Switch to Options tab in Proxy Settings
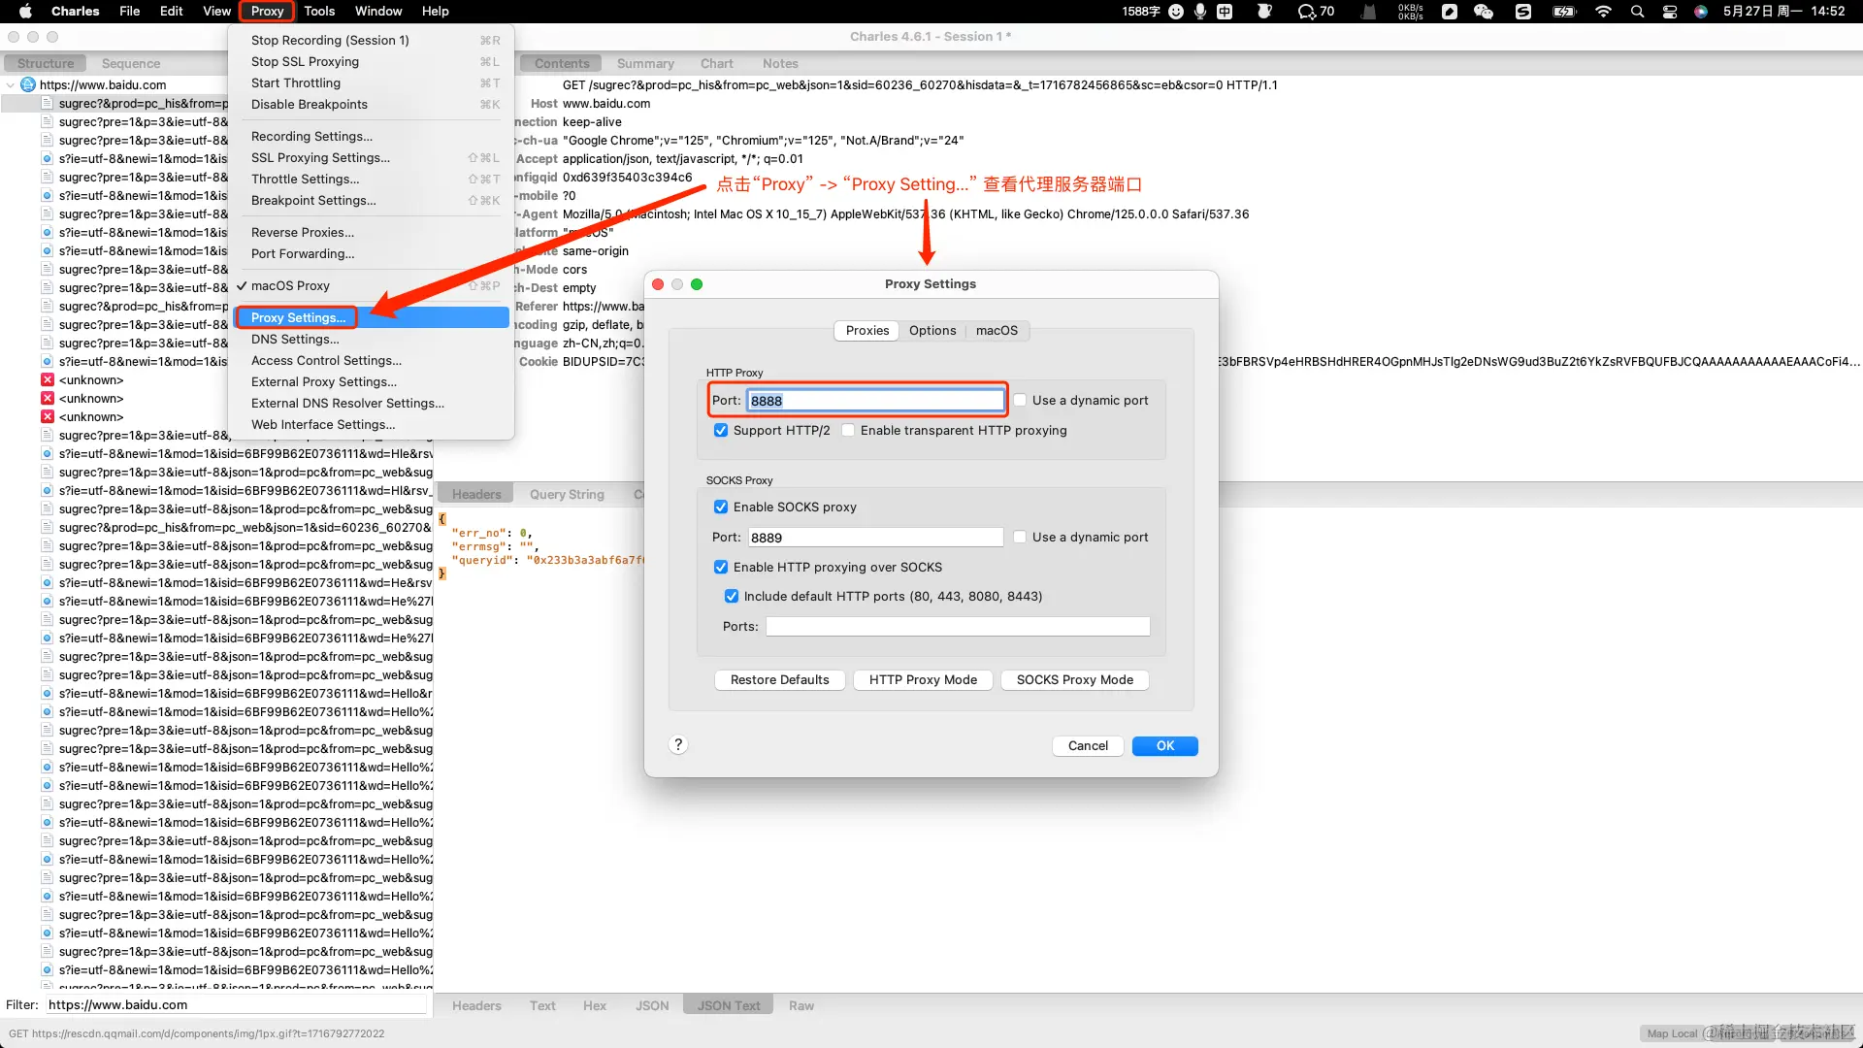 click(931, 331)
